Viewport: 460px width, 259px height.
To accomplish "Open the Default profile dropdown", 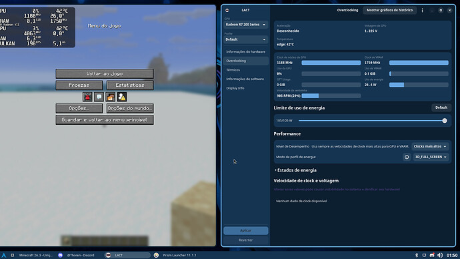I will pos(245,39).
